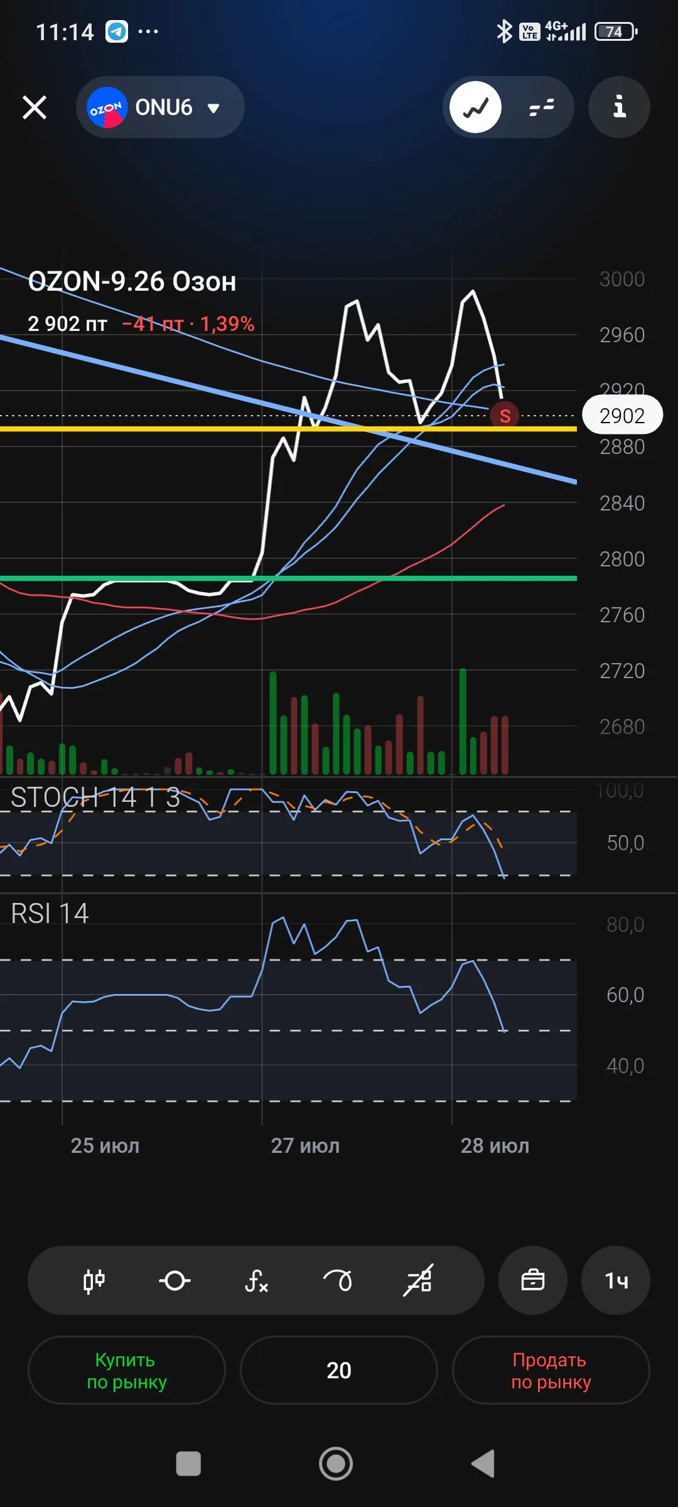Toggle the hide drawings icon

coord(418,1280)
